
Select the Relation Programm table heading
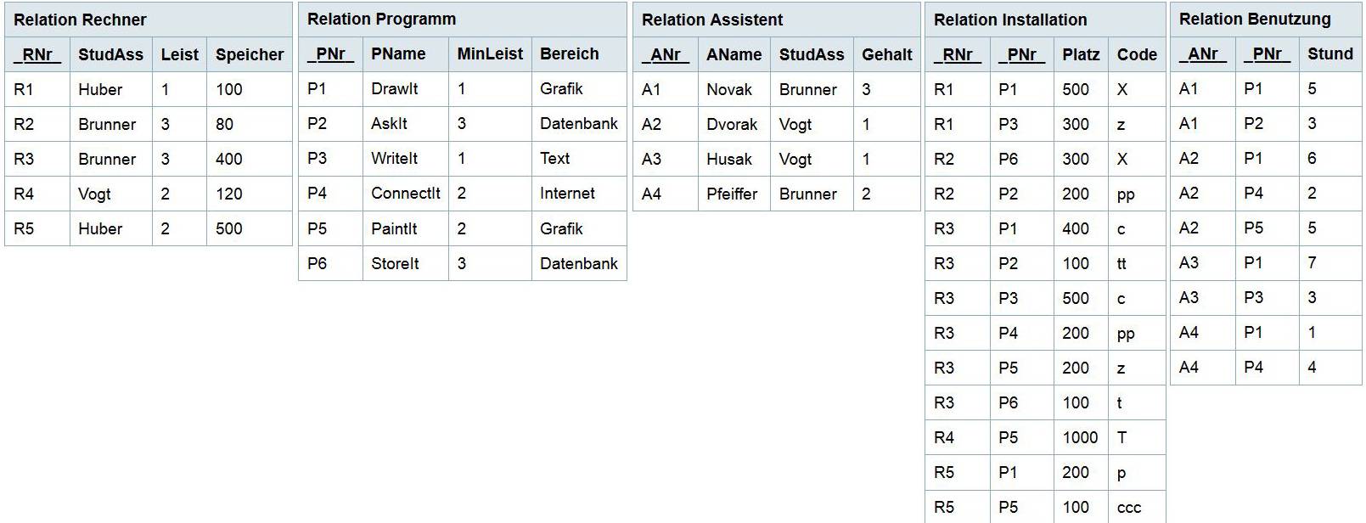pyautogui.click(x=381, y=19)
